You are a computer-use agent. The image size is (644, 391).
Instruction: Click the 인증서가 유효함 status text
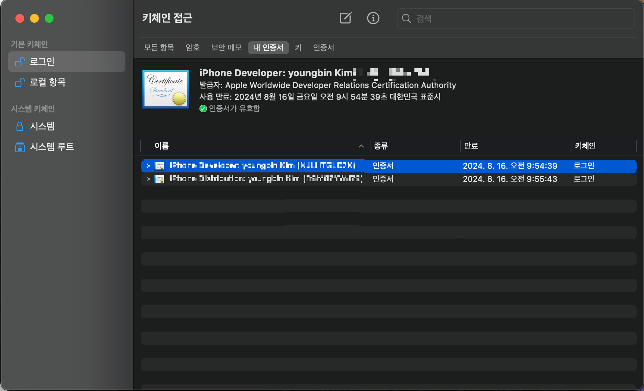click(x=234, y=109)
